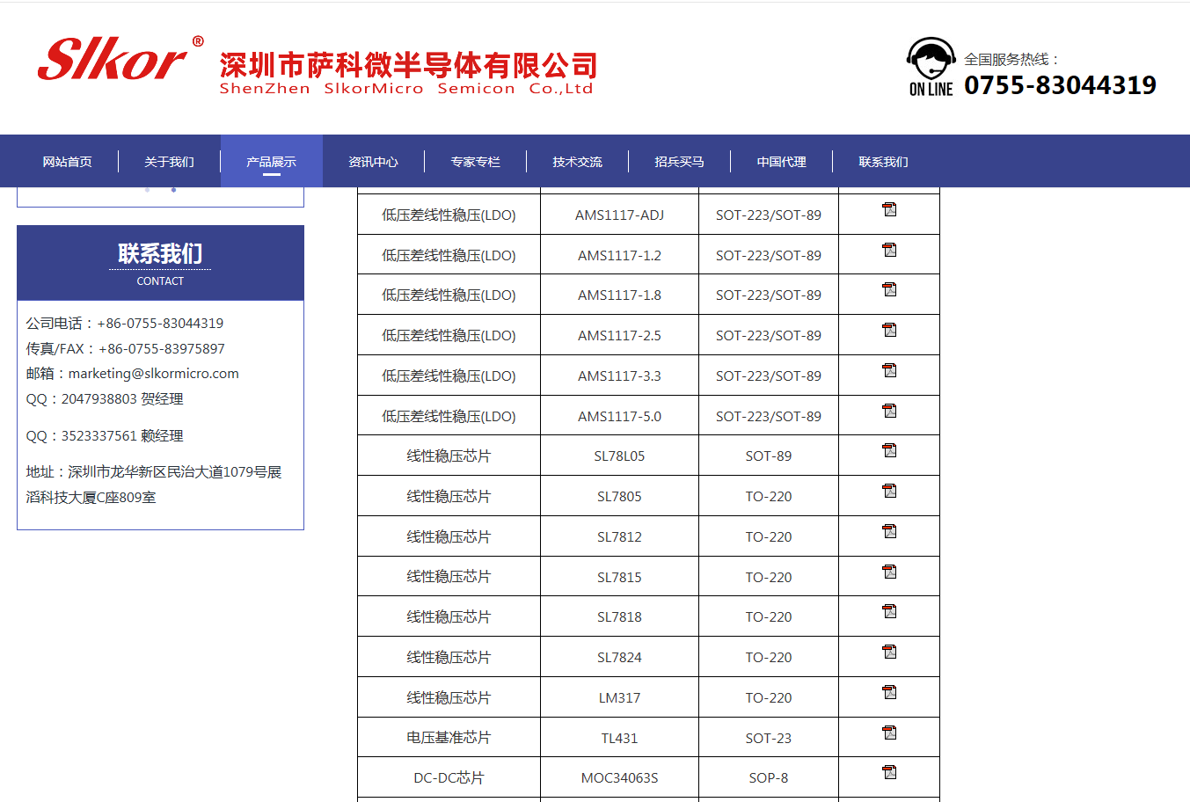Switch to the 产品展示 tab
This screenshot has width=1190, height=802.
271,161
